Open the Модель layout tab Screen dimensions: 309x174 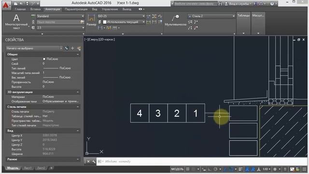(13, 168)
